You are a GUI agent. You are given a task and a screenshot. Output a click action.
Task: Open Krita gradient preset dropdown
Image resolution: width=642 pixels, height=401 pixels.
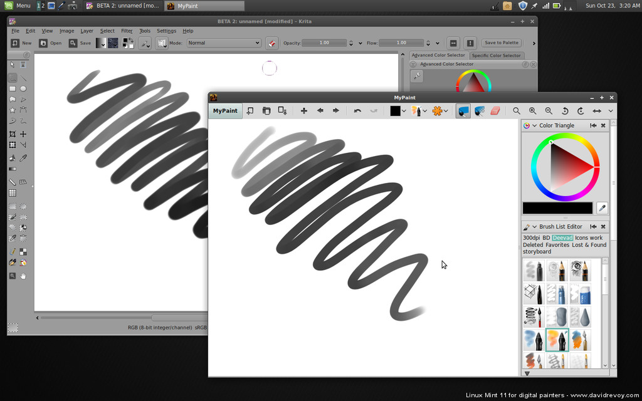(x=101, y=43)
